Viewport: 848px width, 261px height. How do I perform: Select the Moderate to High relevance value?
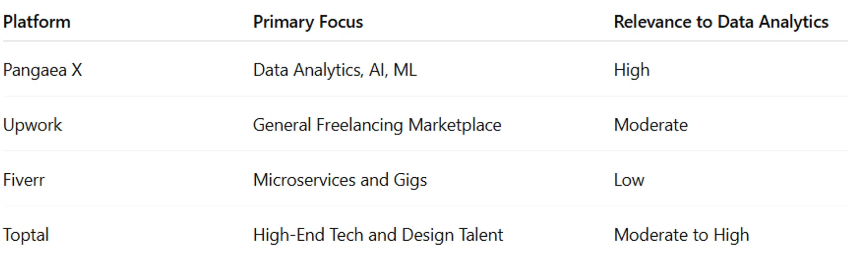(x=681, y=235)
